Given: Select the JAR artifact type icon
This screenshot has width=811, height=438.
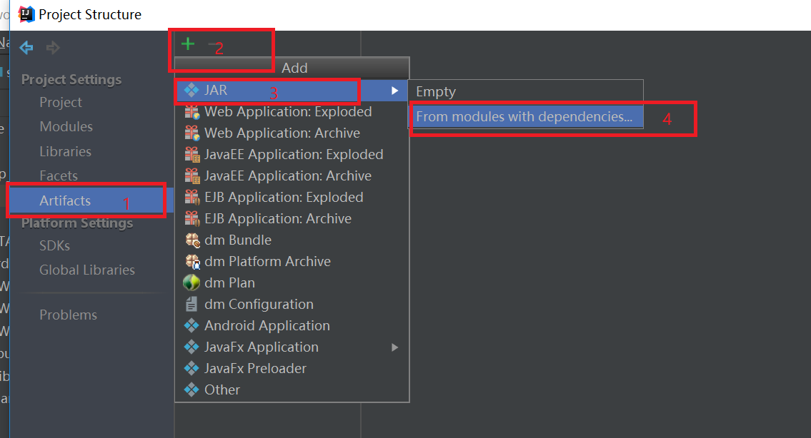Looking at the screenshot, I should tap(191, 90).
